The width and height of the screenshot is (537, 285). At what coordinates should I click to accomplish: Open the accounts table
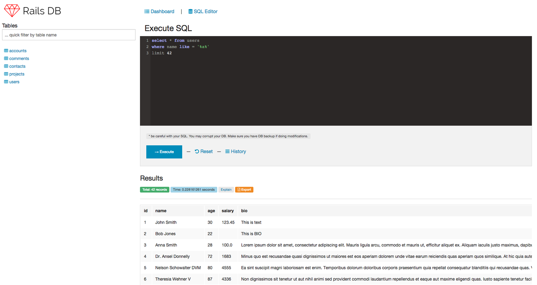(x=18, y=51)
